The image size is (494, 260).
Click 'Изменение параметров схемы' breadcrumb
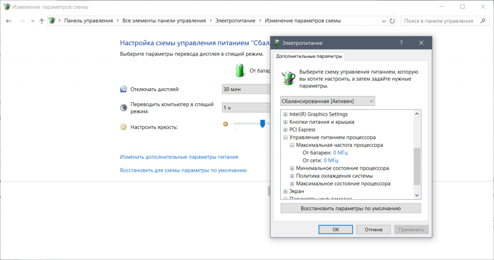302,20
